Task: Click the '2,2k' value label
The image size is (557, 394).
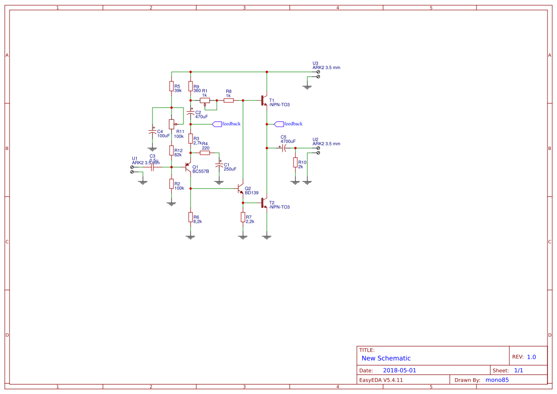Action: point(250,221)
